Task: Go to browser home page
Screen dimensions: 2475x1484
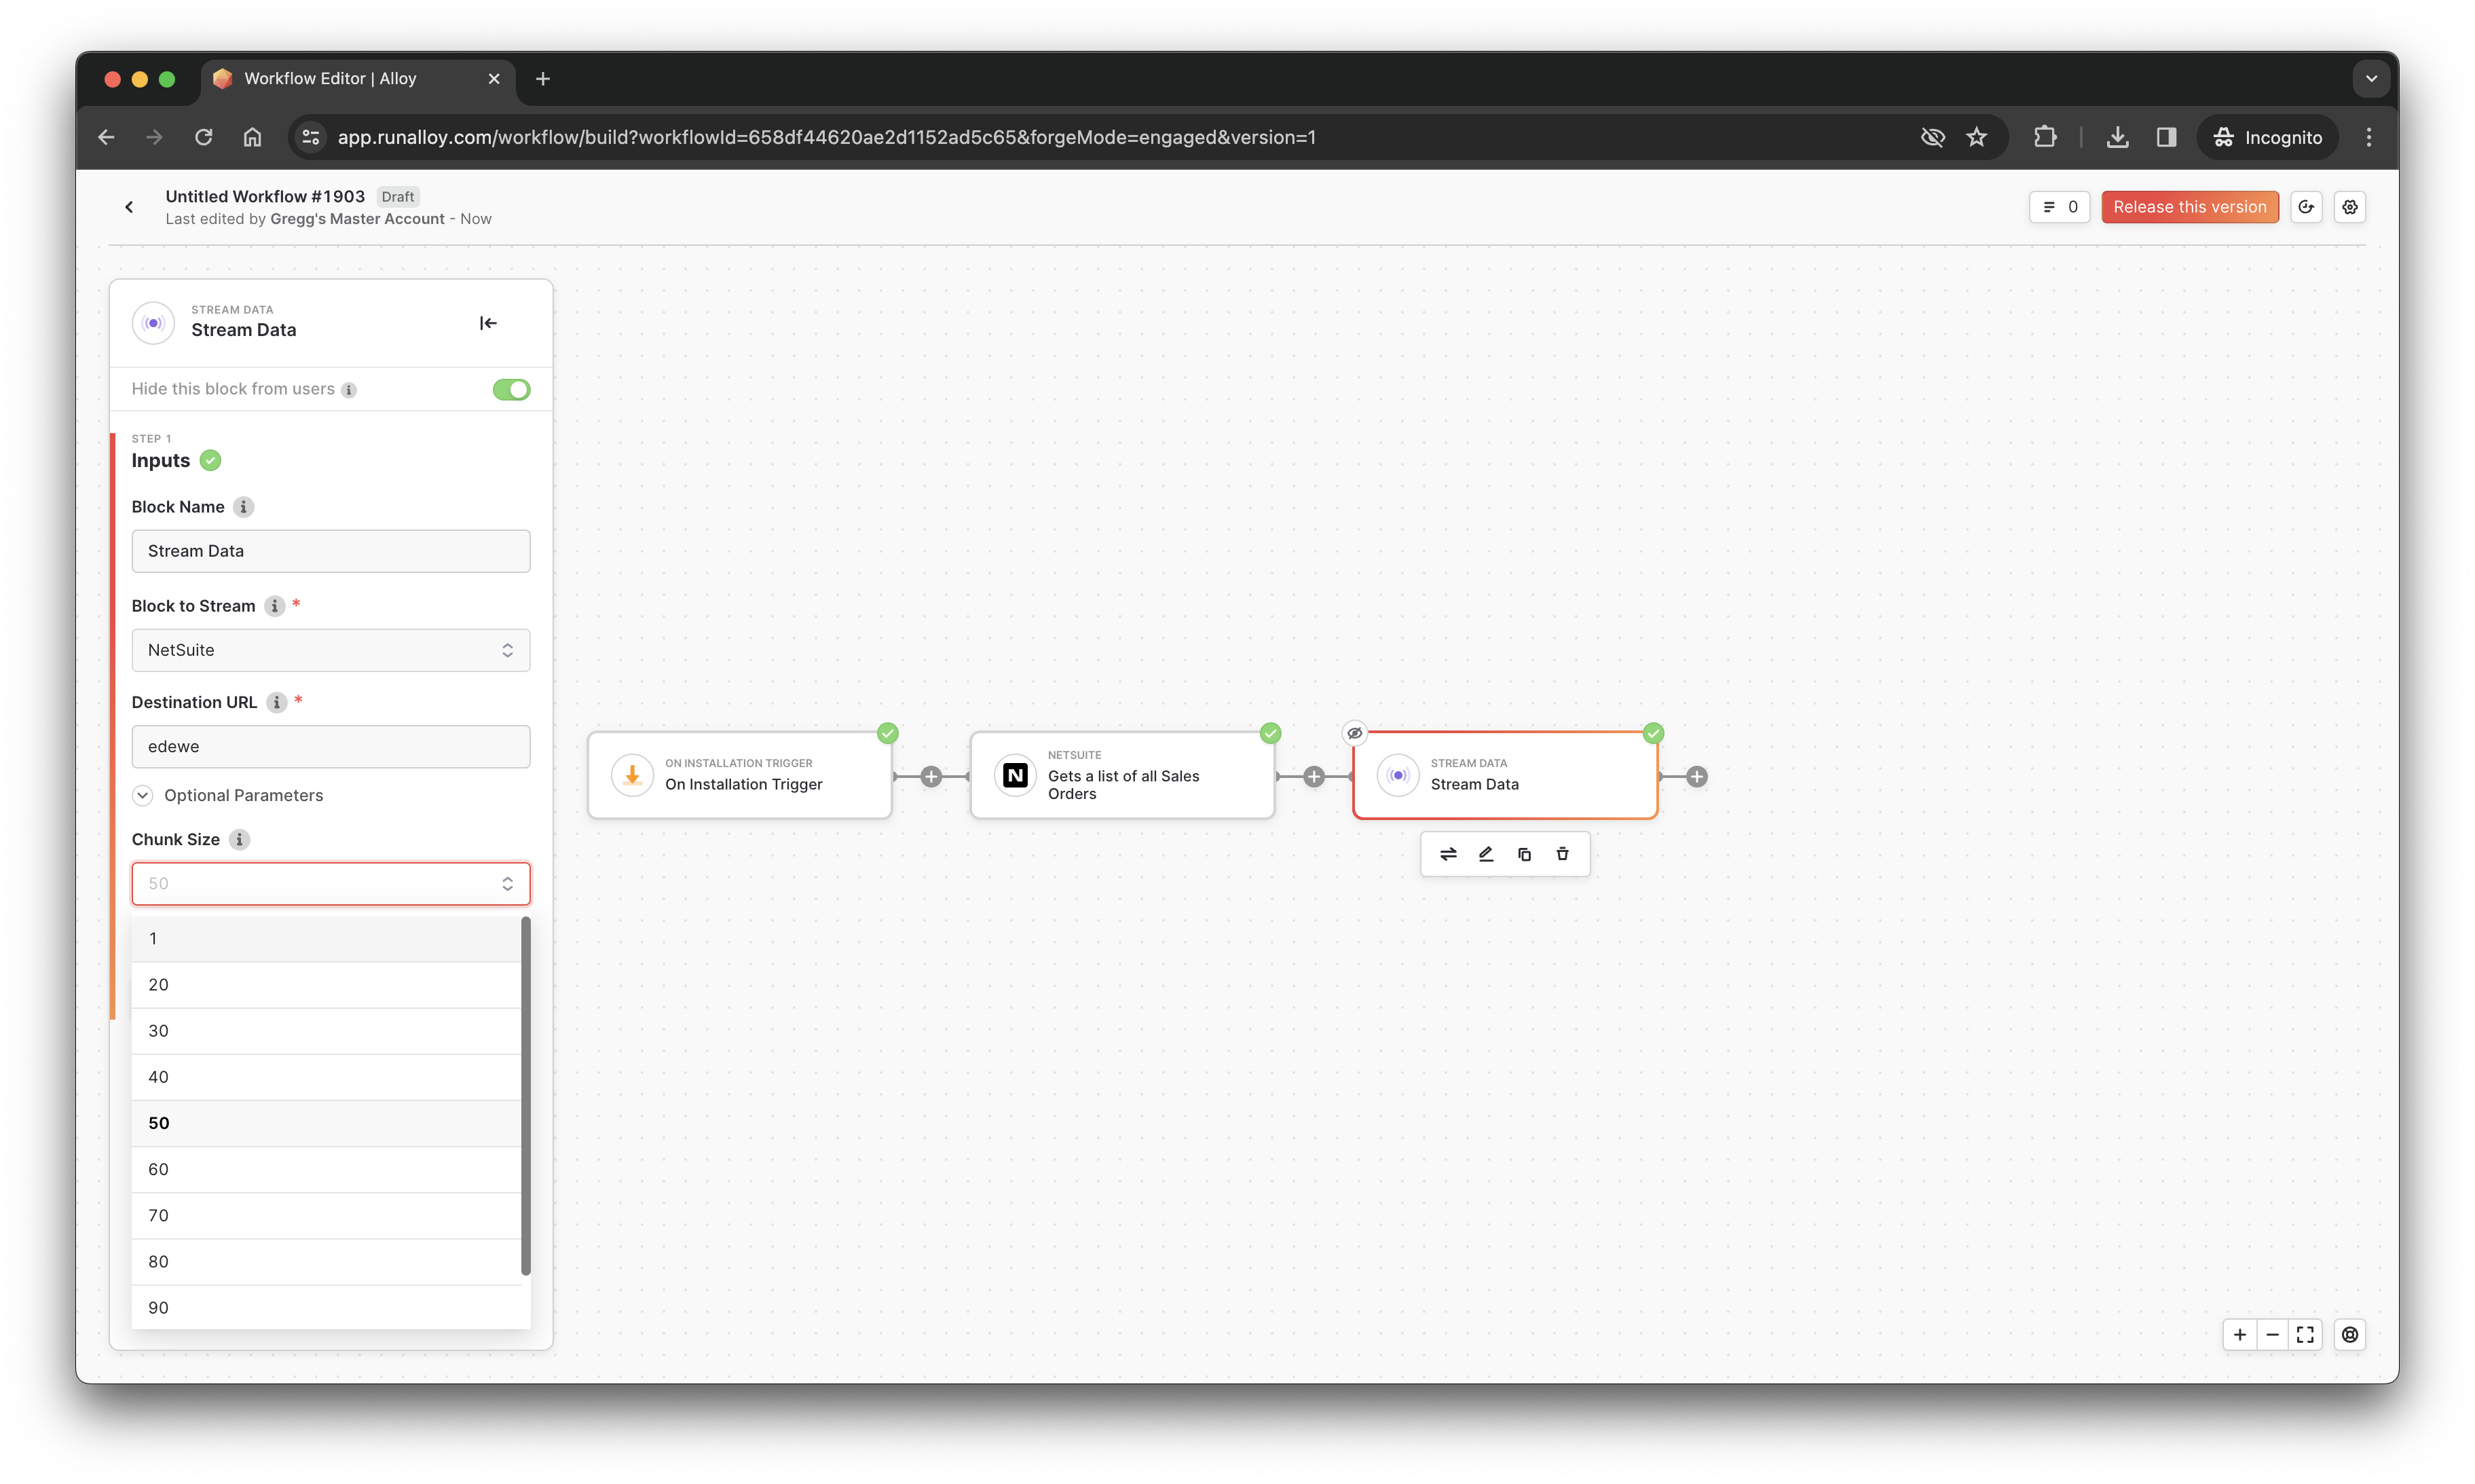Action: 252,138
